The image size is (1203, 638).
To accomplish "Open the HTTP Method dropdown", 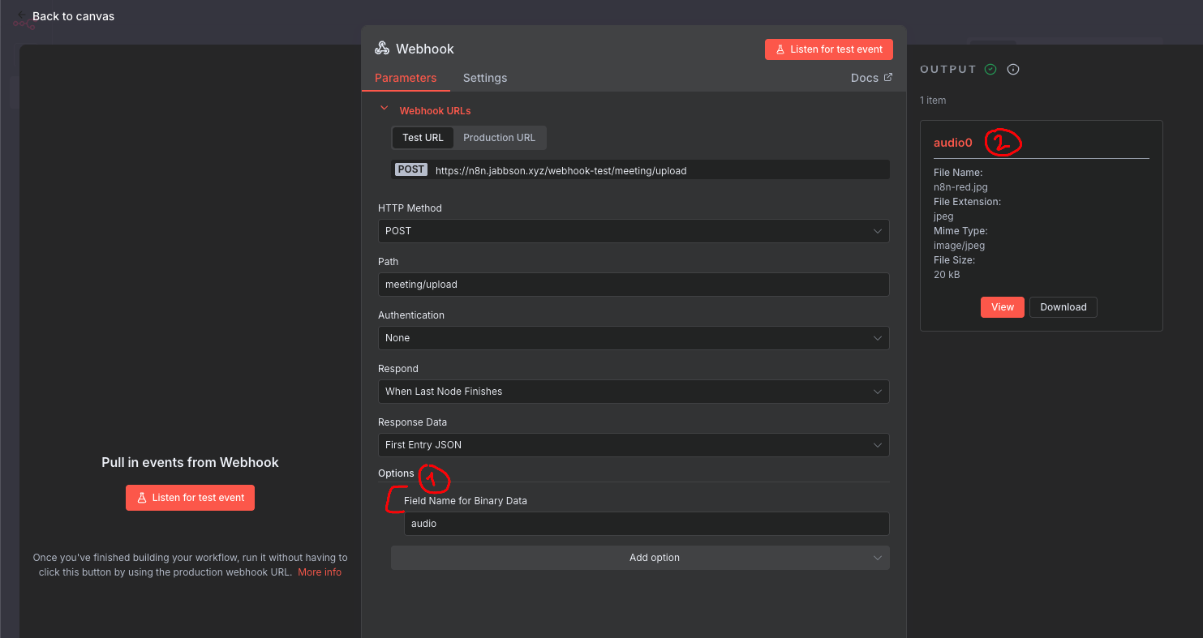I will (x=633, y=231).
